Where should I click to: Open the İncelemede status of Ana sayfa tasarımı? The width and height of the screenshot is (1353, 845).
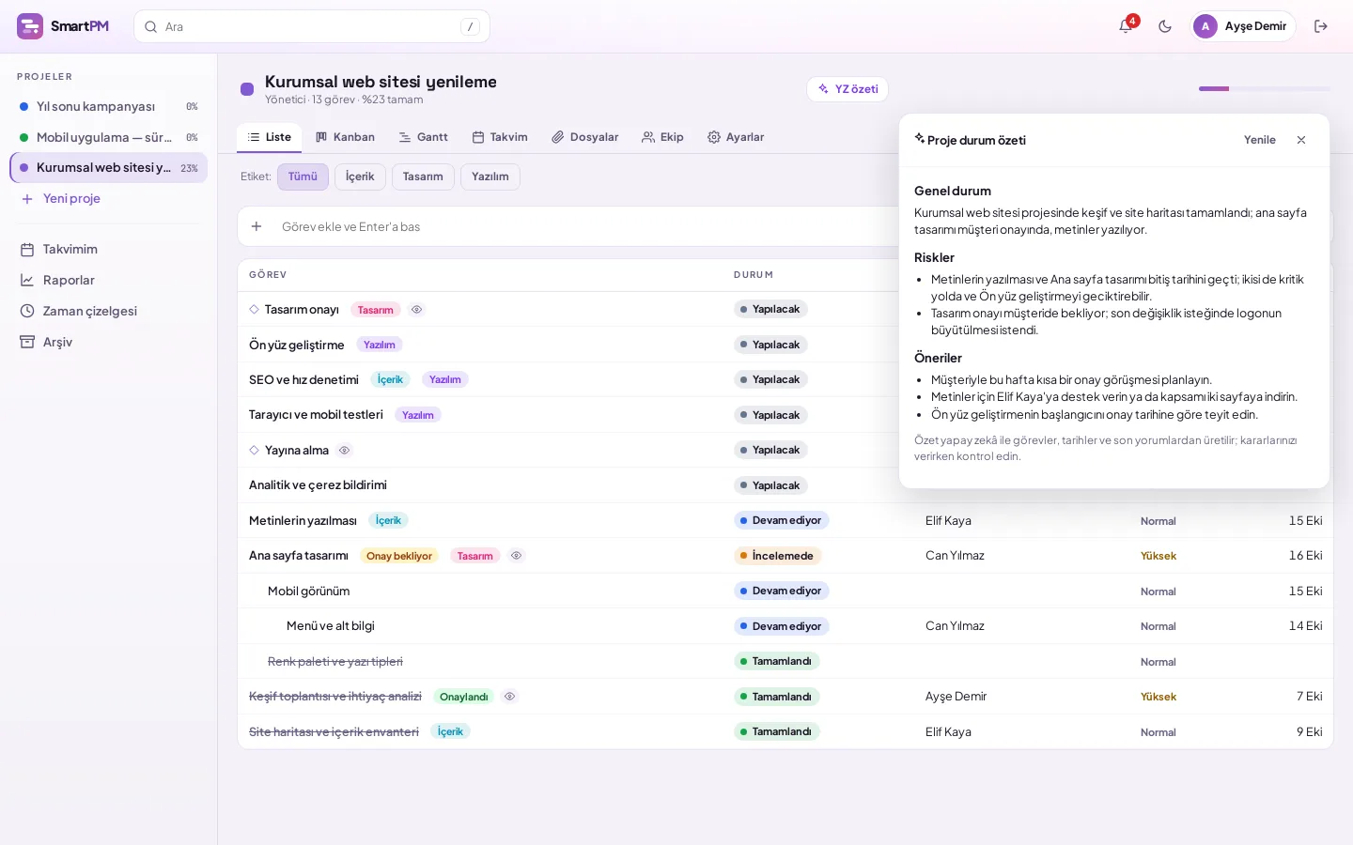[x=777, y=556]
